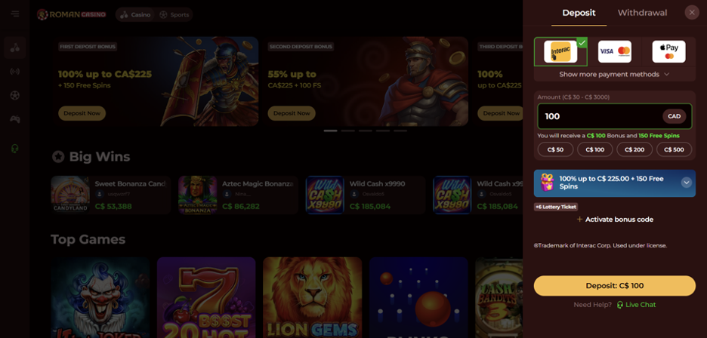The height and width of the screenshot is (338, 707).
Task: Expand the 100% bonus offer chevron
Action: (687, 183)
